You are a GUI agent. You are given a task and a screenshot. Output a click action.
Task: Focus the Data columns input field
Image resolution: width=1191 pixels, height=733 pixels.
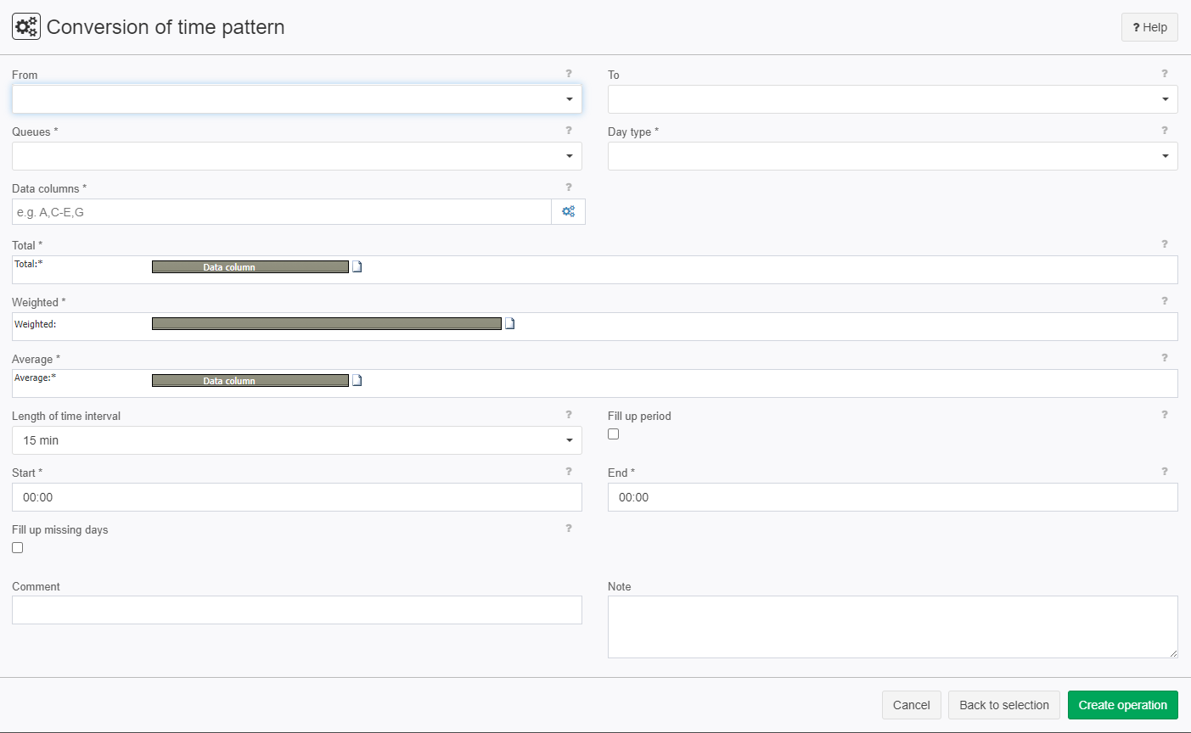[282, 212]
